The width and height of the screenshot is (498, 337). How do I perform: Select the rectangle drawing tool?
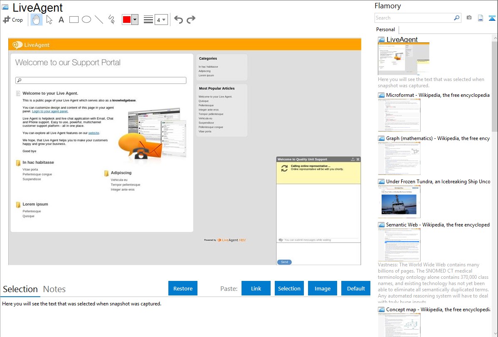coord(74,20)
